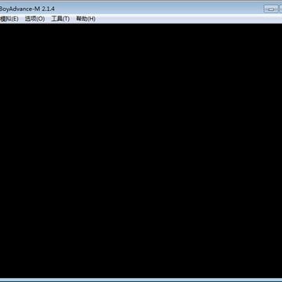
Task: Open the 模拟(E) emulation menu
Action: coord(9,19)
